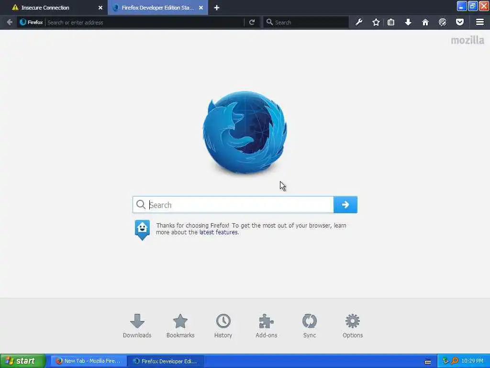Open Add-ons from bottom launcher
This screenshot has height=368, width=490.
[266, 326]
